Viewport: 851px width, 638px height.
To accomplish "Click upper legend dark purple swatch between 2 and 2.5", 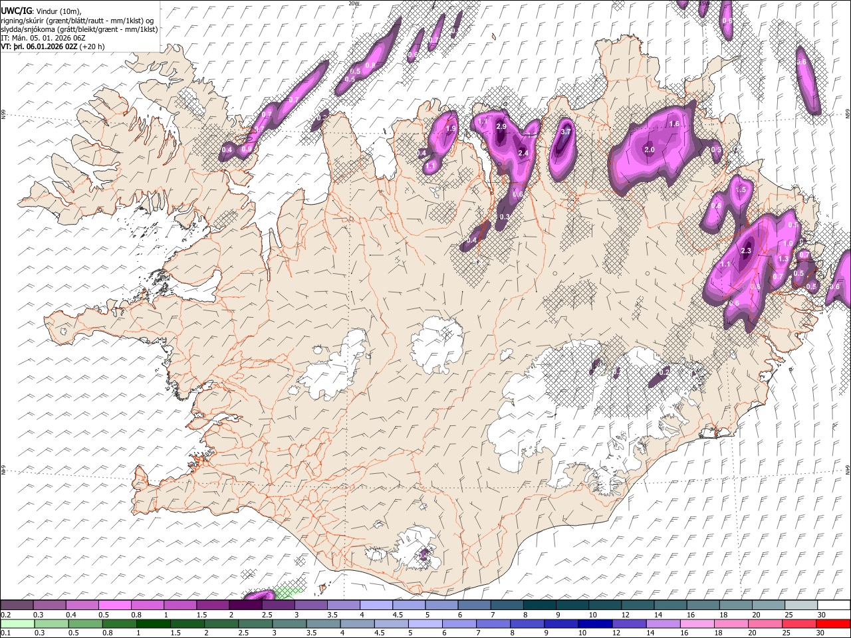I will point(245,605).
